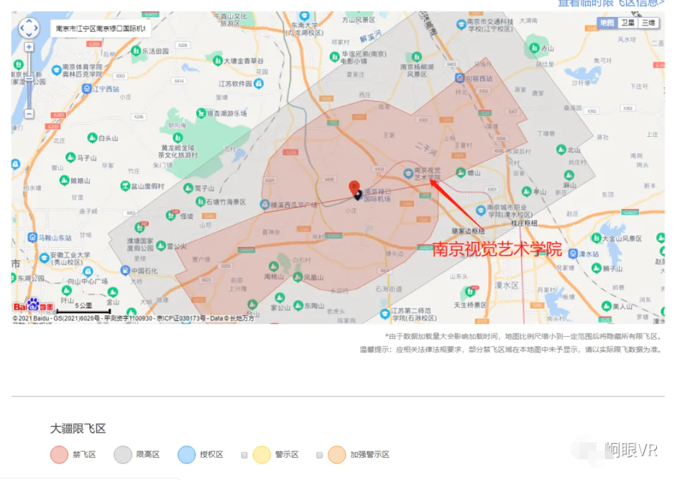
Task: Switch to 卫星 satellite view
Action: [x=628, y=23]
